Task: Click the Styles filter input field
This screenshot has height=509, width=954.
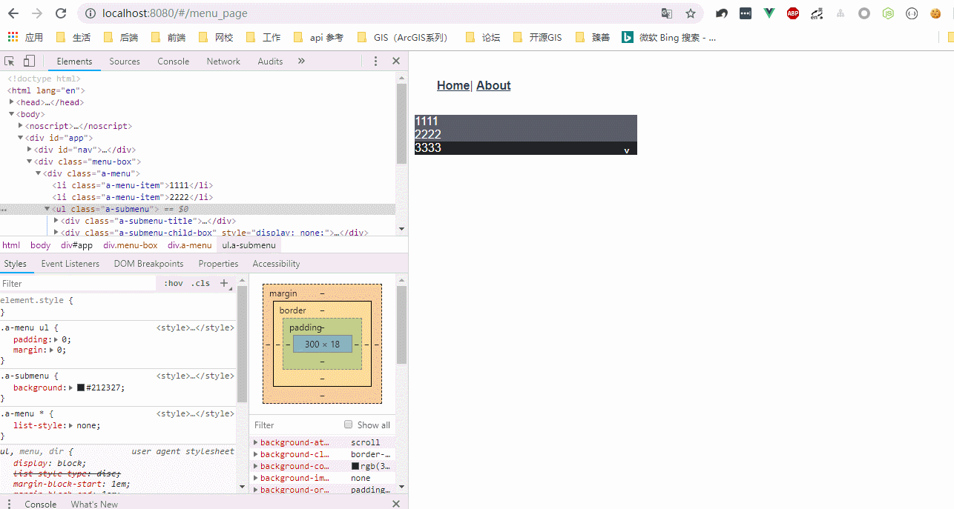Action: (x=78, y=283)
